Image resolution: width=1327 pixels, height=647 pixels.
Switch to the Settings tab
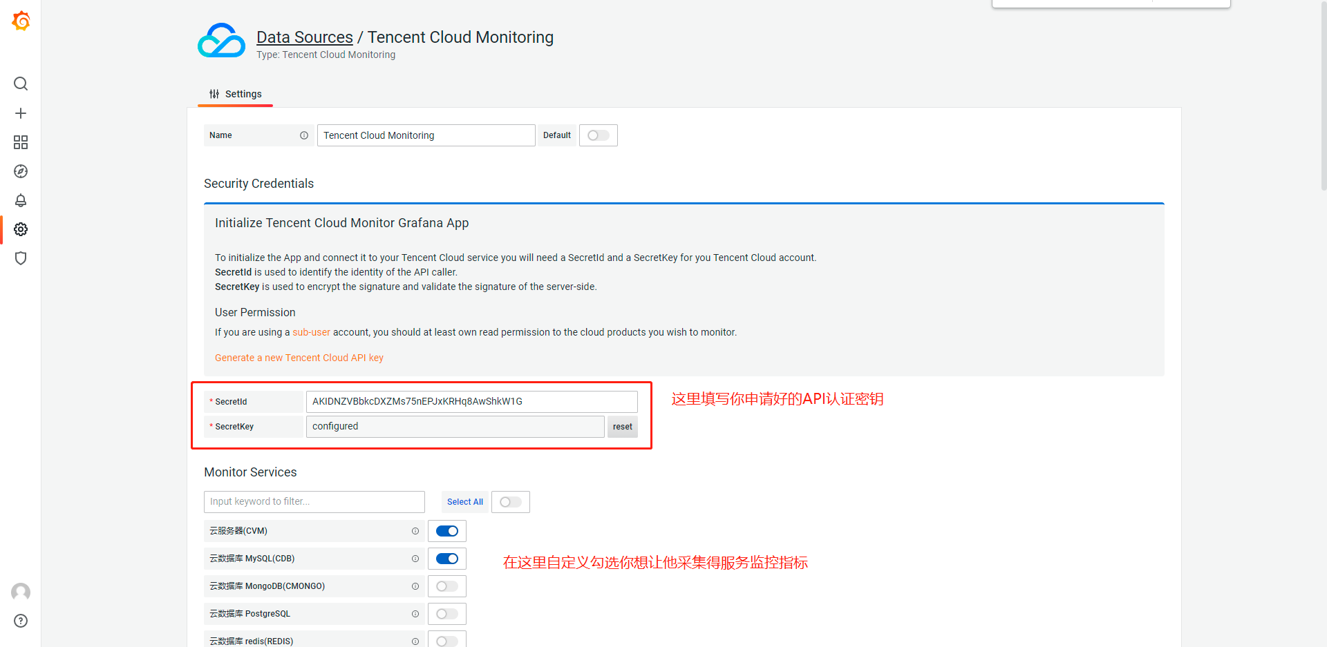[x=236, y=94]
